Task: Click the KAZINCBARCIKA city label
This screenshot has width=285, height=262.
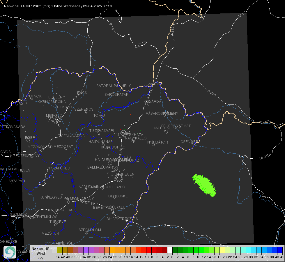Action: point(52,102)
